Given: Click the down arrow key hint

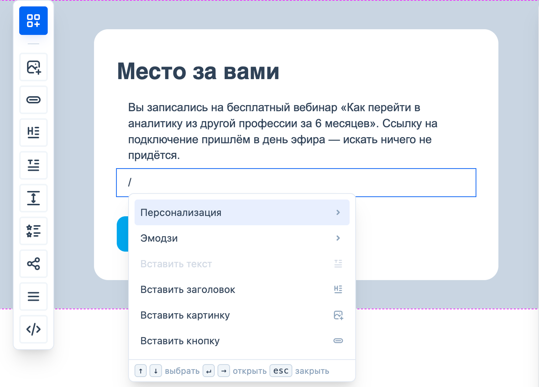Looking at the screenshot, I should point(156,371).
